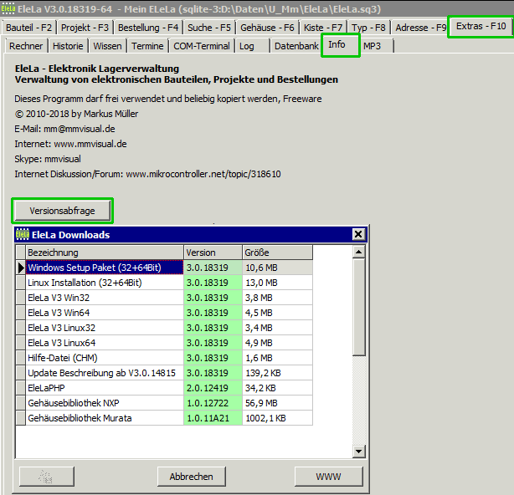The width and height of the screenshot is (514, 495).
Task: Click size cell 56,9 MB
Action: 278,403
